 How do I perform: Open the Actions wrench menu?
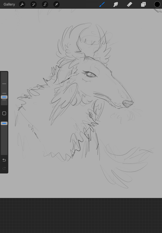[x=22, y=4]
